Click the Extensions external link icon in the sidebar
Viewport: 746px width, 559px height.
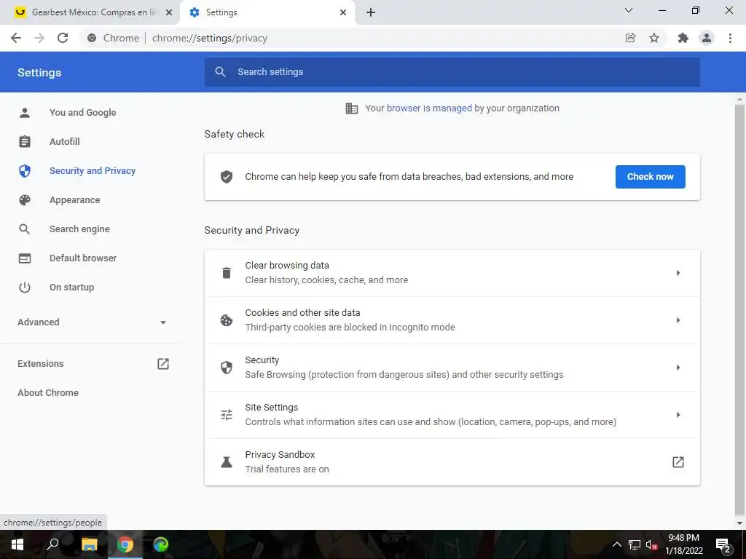coord(163,364)
